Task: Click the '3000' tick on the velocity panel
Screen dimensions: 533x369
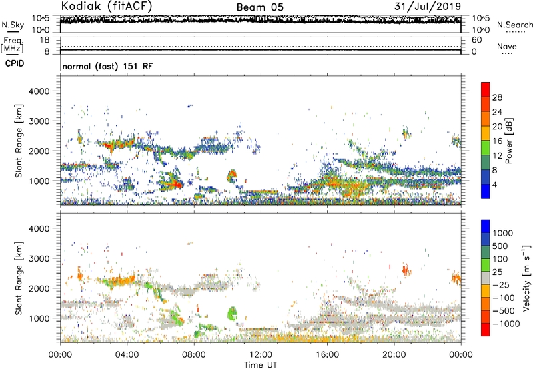Action: [39, 258]
